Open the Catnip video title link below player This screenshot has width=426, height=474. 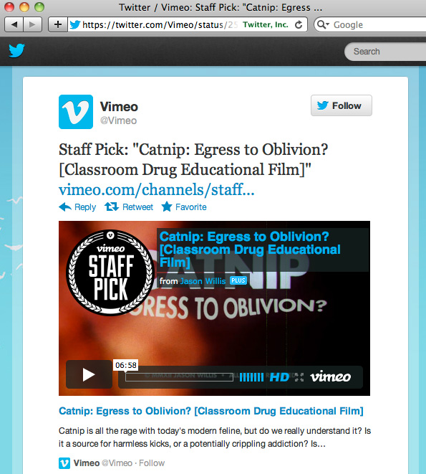[211, 411]
